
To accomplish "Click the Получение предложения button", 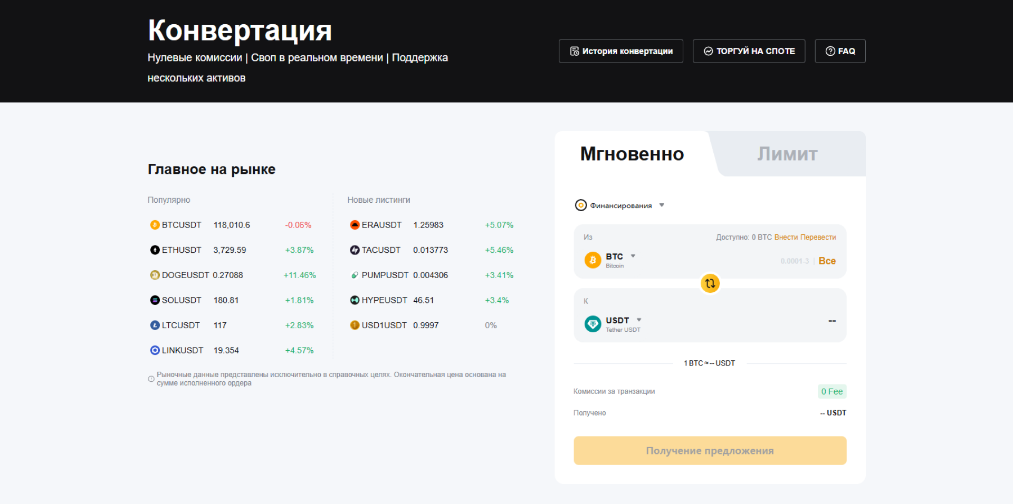I will [710, 451].
